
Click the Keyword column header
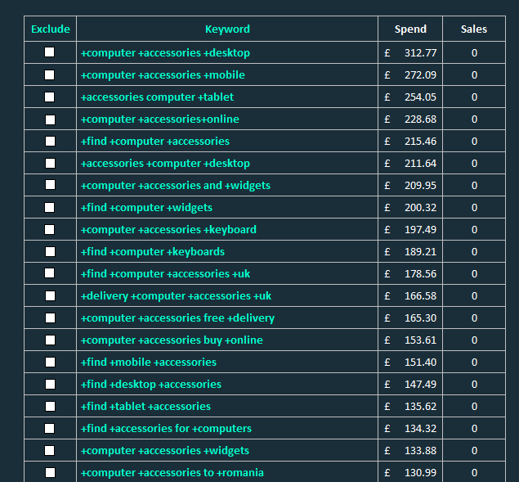click(x=227, y=29)
